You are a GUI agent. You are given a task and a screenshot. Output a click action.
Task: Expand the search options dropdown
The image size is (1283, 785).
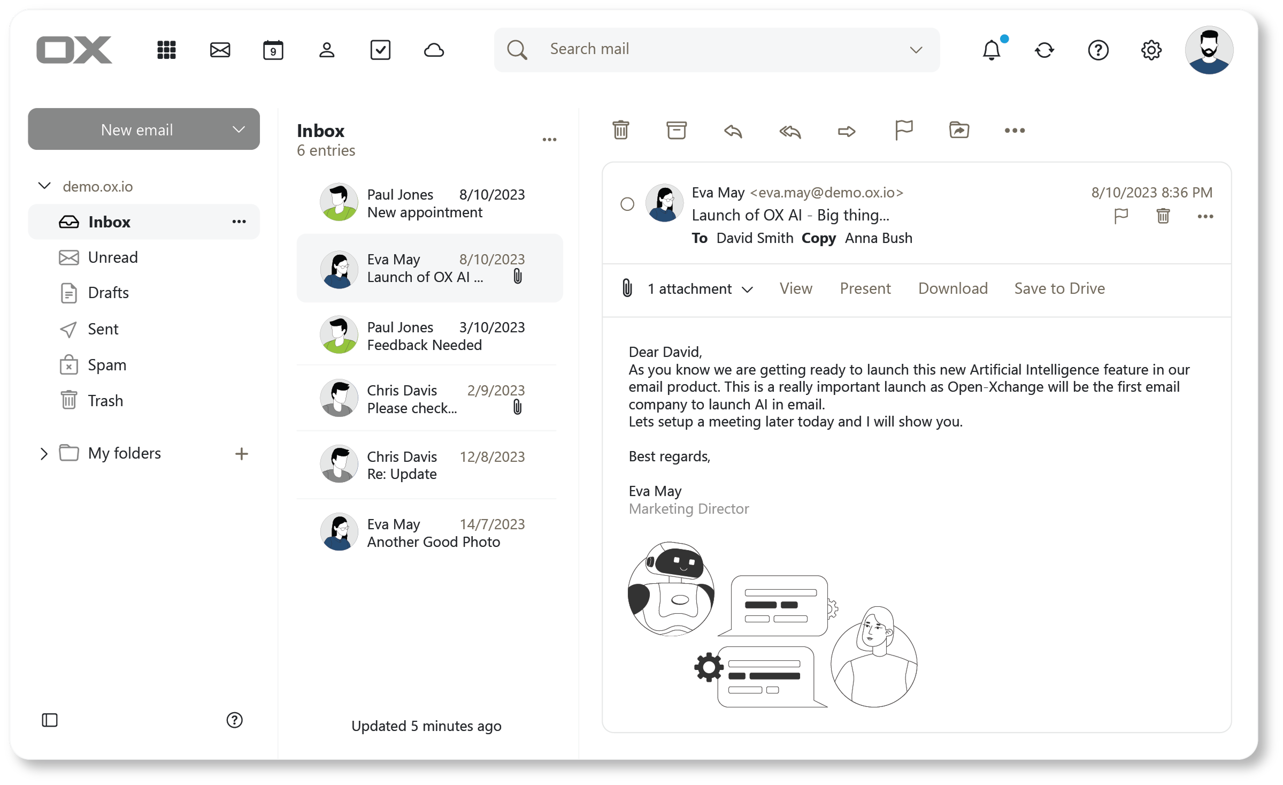pyautogui.click(x=916, y=50)
